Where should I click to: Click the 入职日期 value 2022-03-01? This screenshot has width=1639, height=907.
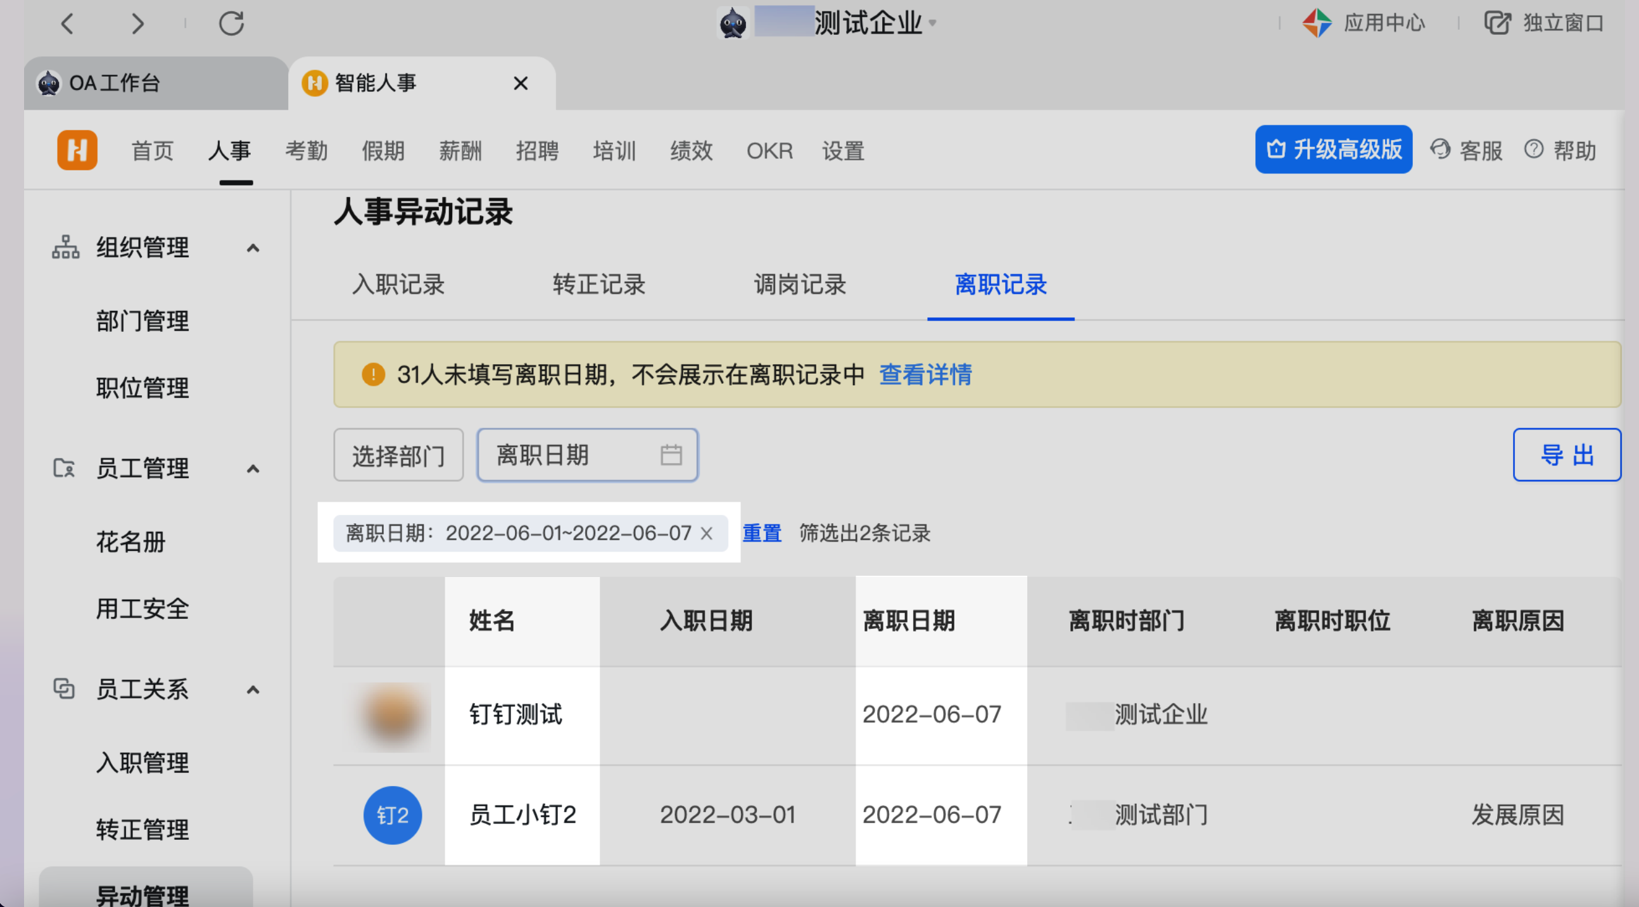point(727,815)
